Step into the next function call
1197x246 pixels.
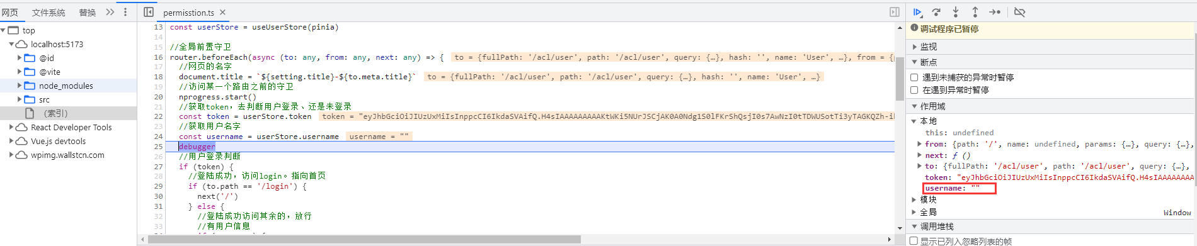tap(956, 12)
